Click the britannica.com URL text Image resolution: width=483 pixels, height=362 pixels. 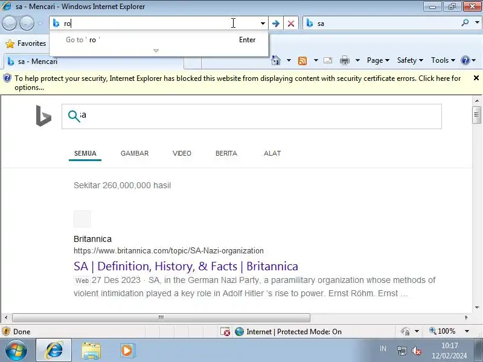168,250
